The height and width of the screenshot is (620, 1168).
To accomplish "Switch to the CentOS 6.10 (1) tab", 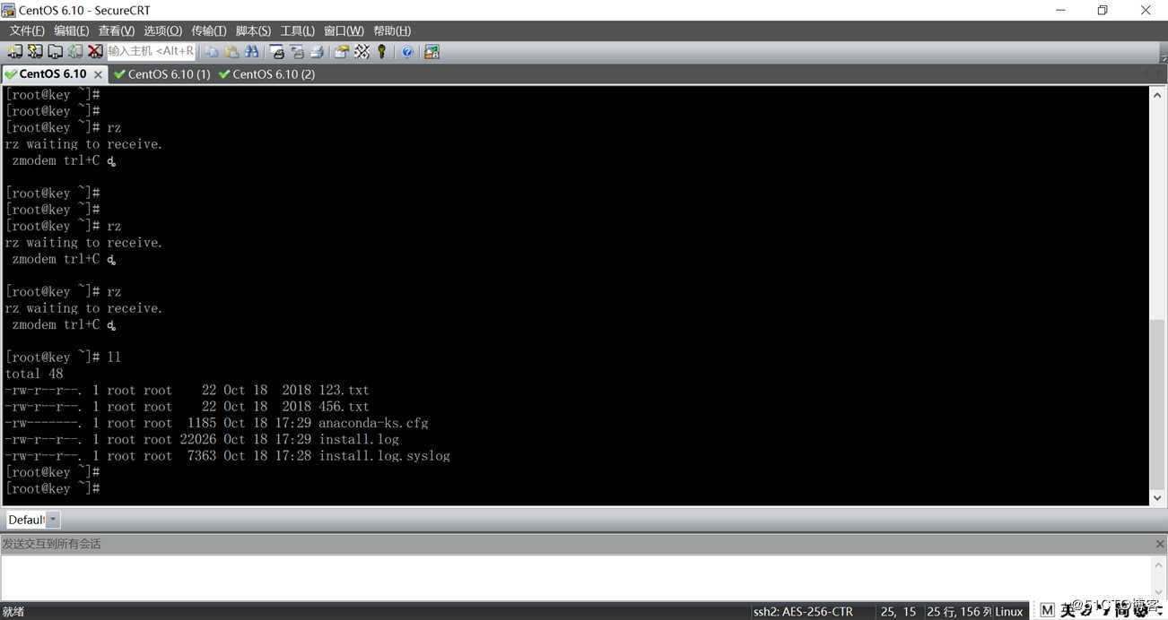I will coord(162,74).
